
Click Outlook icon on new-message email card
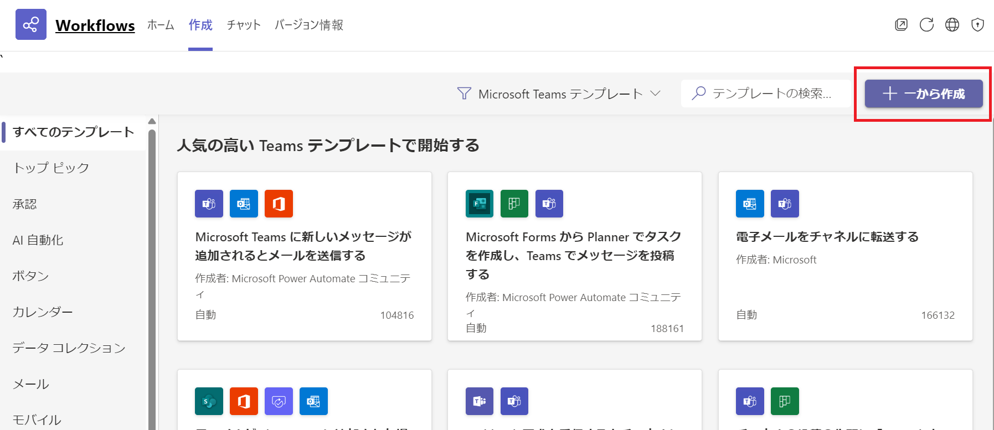coord(244,204)
